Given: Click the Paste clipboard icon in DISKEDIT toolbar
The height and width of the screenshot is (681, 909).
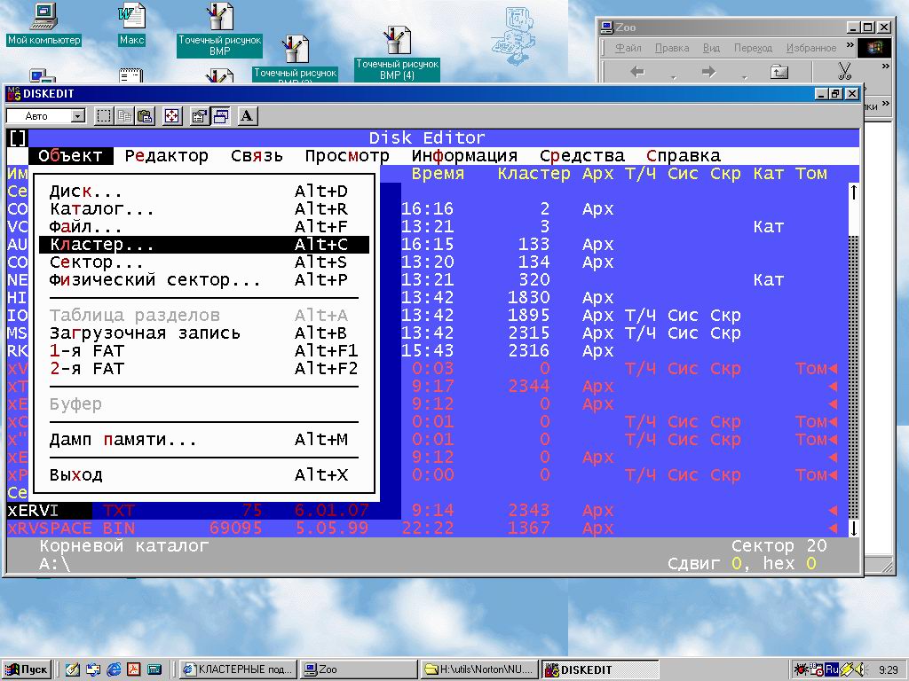Looking at the screenshot, I should (x=145, y=116).
